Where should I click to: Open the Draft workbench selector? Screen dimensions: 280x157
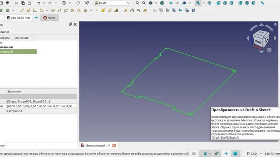[112, 3]
